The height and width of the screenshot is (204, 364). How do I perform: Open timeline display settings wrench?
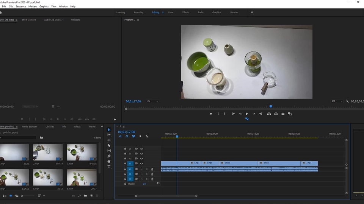(x=147, y=136)
